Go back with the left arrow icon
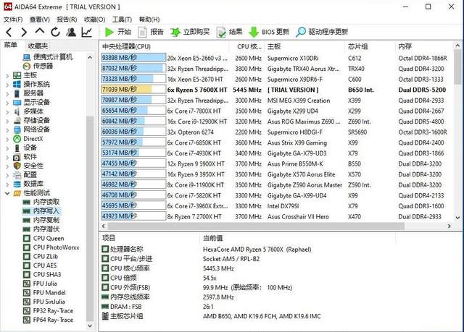 pos(9,32)
